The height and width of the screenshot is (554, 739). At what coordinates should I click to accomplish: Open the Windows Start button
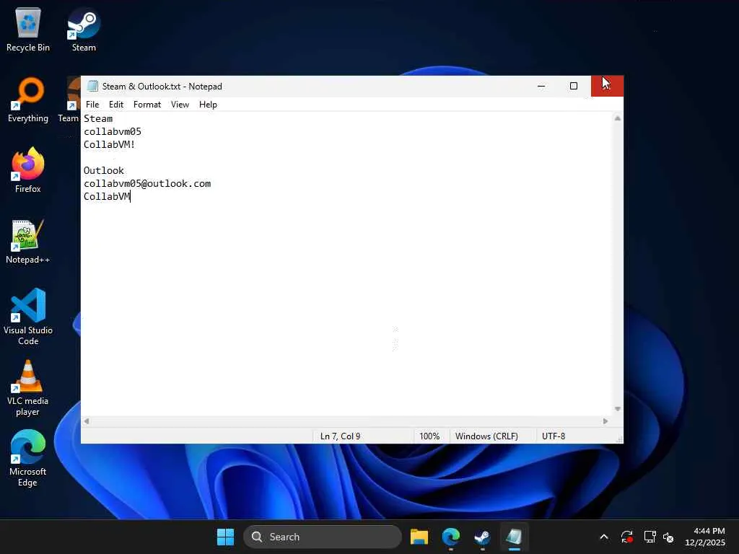point(225,537)
